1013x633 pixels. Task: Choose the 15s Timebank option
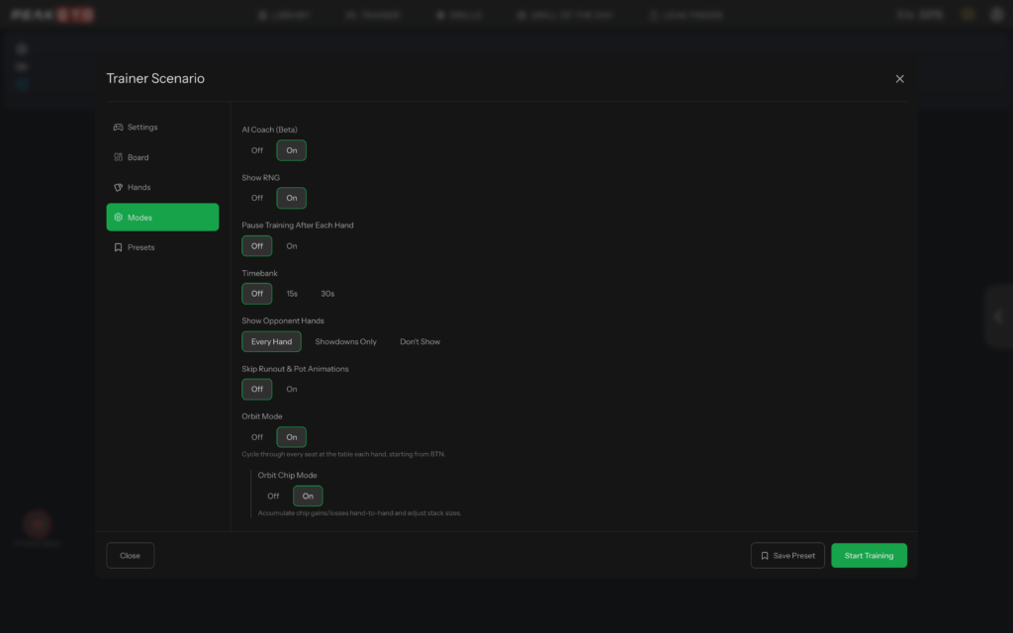(x=292, y=294)
